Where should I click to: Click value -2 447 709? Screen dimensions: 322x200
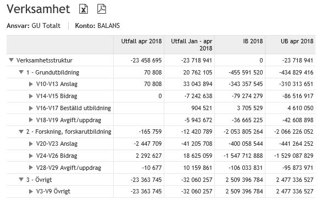click(148, 144)
